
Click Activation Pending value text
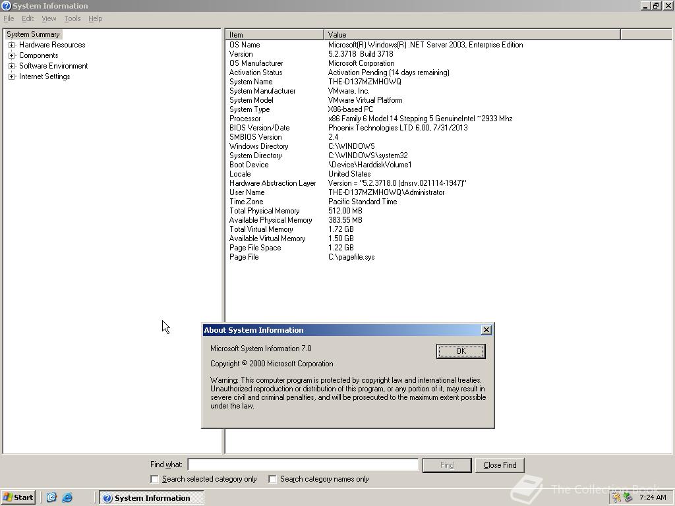[389, 72]
